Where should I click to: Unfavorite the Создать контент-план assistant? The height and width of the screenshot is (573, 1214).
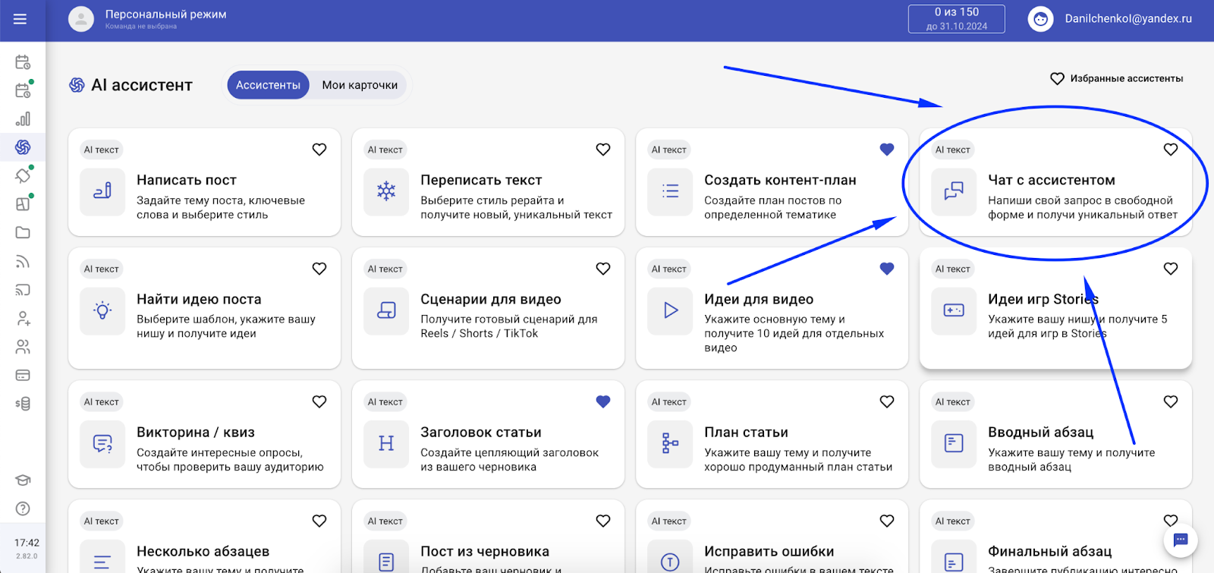pyautogui.click(x=887, y=150)
